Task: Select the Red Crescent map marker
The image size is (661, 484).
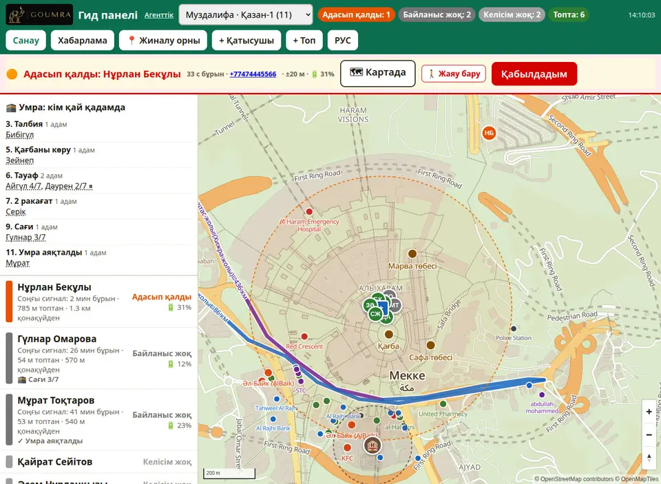Action: pos(304,337)
